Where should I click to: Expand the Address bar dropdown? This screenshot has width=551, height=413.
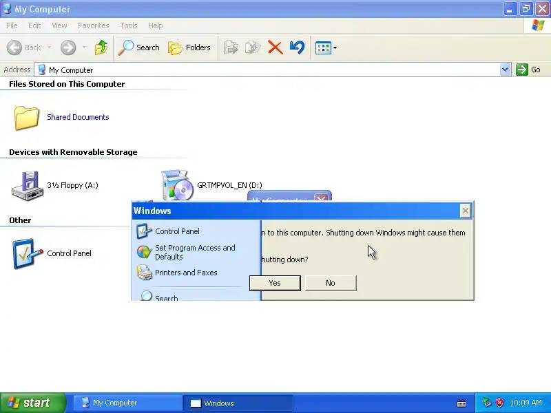[505, 70]
